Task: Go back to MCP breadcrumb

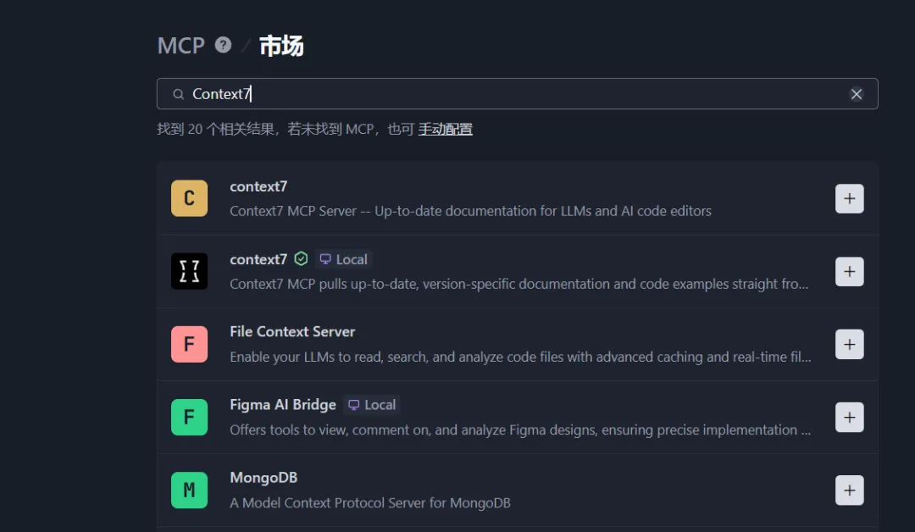Action: click(180, 46)
